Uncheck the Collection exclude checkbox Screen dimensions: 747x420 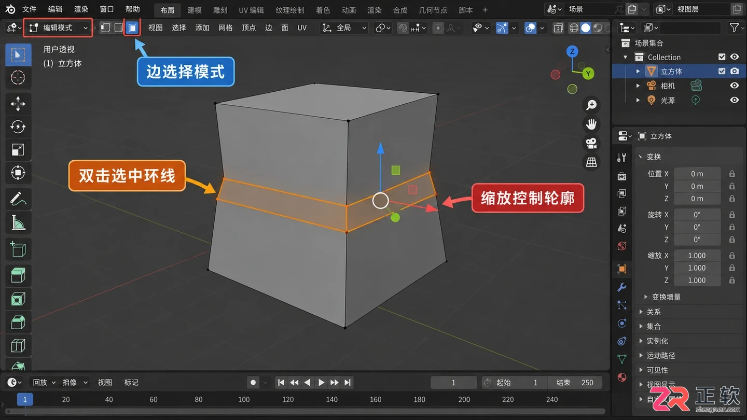(722, 57)
